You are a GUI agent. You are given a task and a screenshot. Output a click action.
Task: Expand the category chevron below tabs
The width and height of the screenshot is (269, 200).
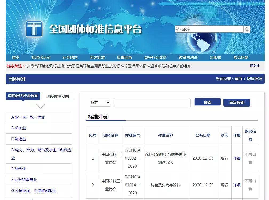tap(41, 106)
